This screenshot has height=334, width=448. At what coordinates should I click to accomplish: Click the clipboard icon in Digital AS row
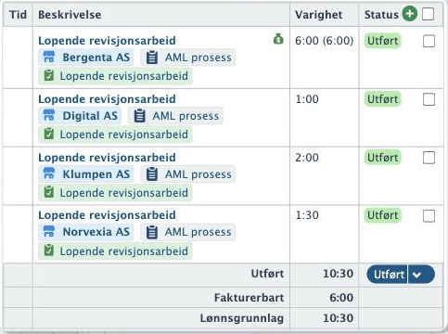click(x=139, y=116)
